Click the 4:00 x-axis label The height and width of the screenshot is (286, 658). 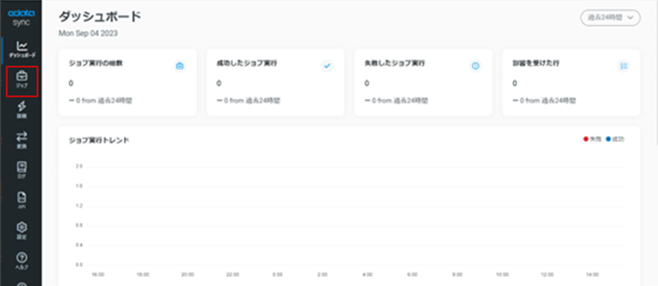[x=367, y=275]
